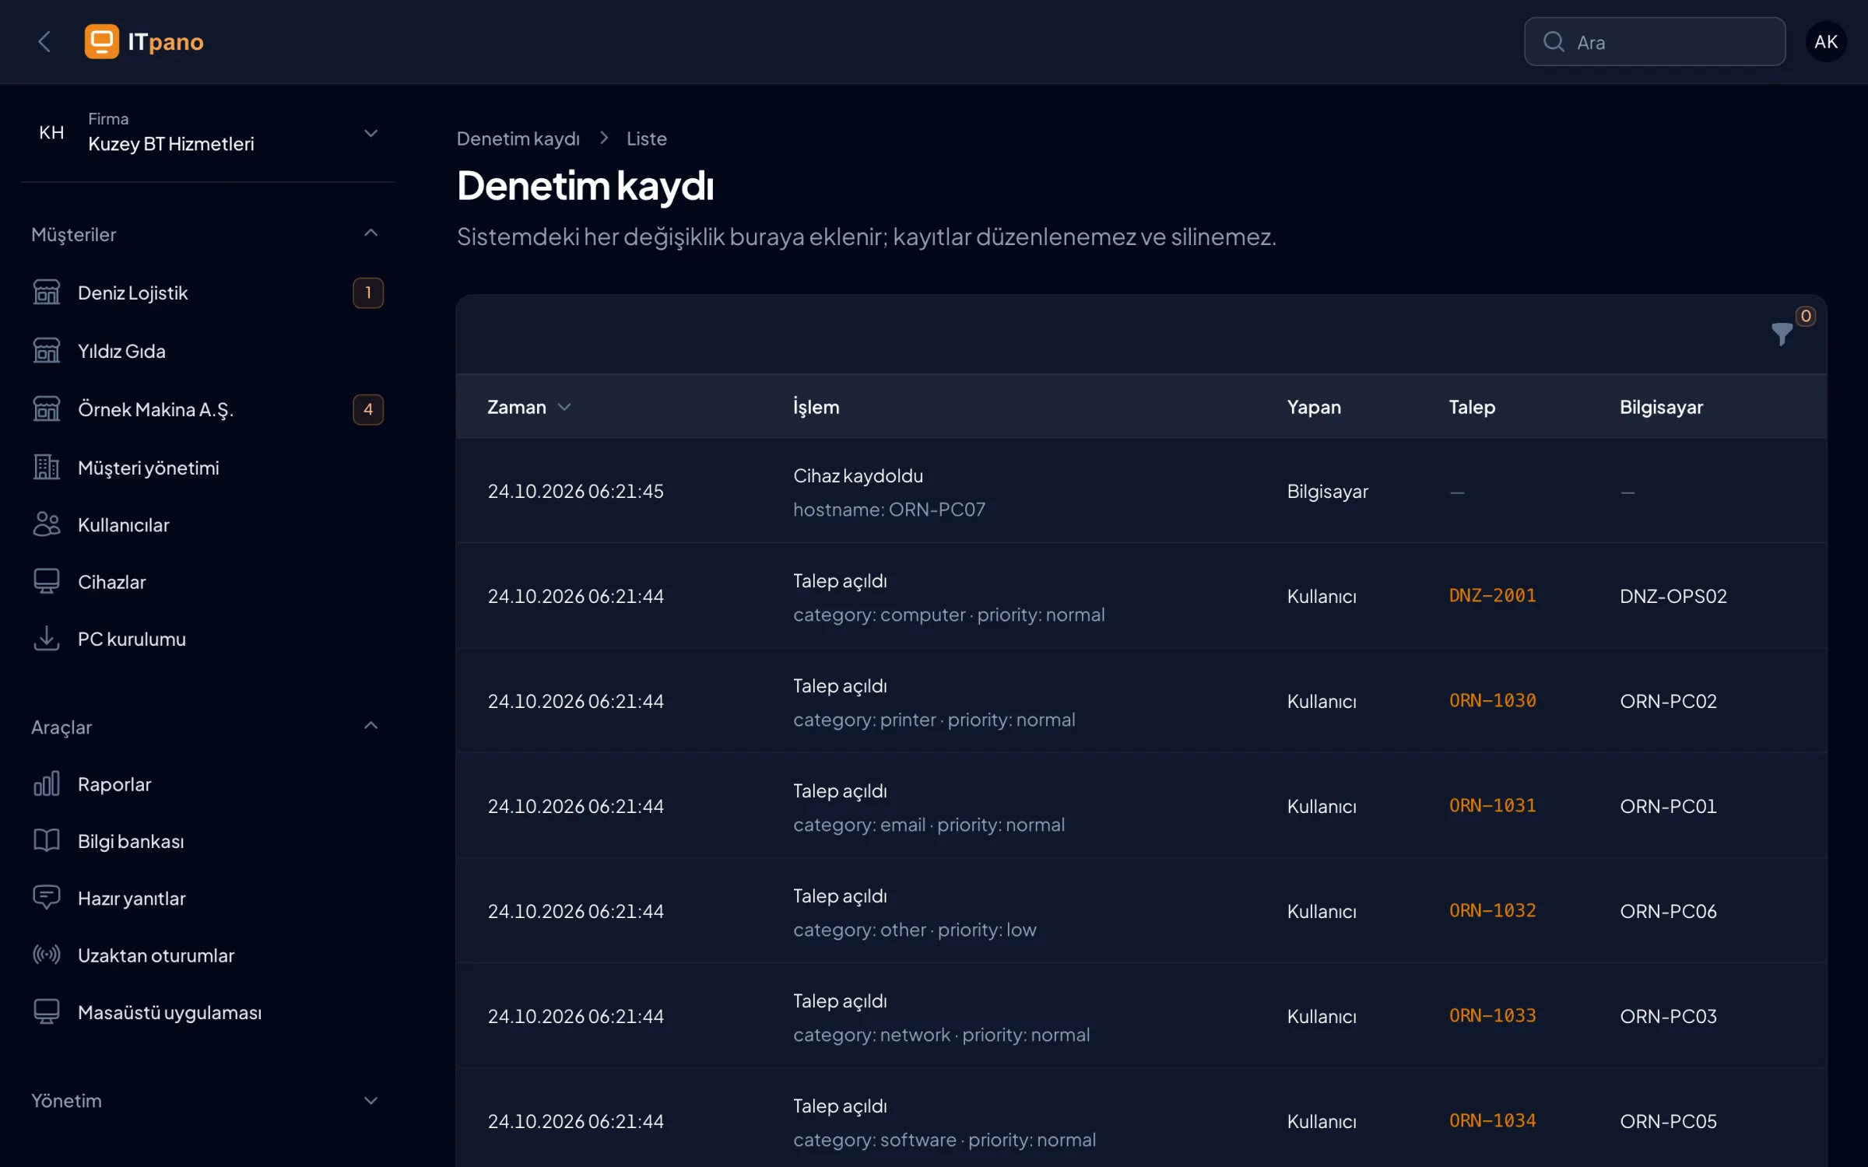The image size is (1868, 1167).
Task: Click the Raporlar bar chart icon
Action: (x=46, y=784)
